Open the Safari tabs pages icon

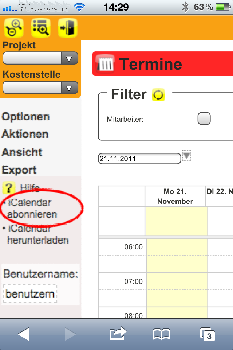pyautogui.click(x=208, y=334)
